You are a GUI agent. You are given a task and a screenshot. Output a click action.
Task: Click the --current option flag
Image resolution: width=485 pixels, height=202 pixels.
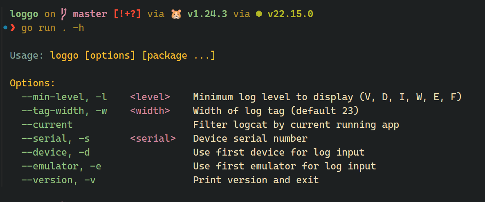[x=47, y=125]
